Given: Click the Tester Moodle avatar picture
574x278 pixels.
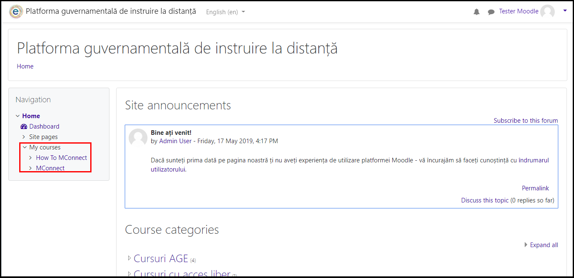Looking at the screenshot, I should (547, 12).
